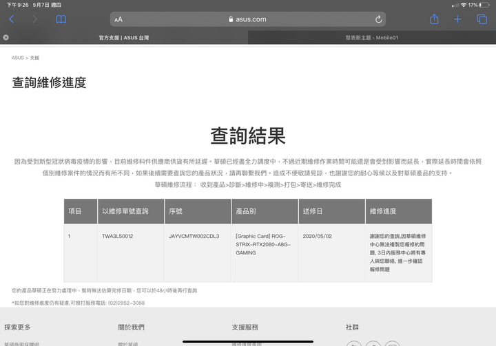Tap the 下午9:26 clock in status bar
The height and width of the screenshot is (346, 496).
click(17, 5)
